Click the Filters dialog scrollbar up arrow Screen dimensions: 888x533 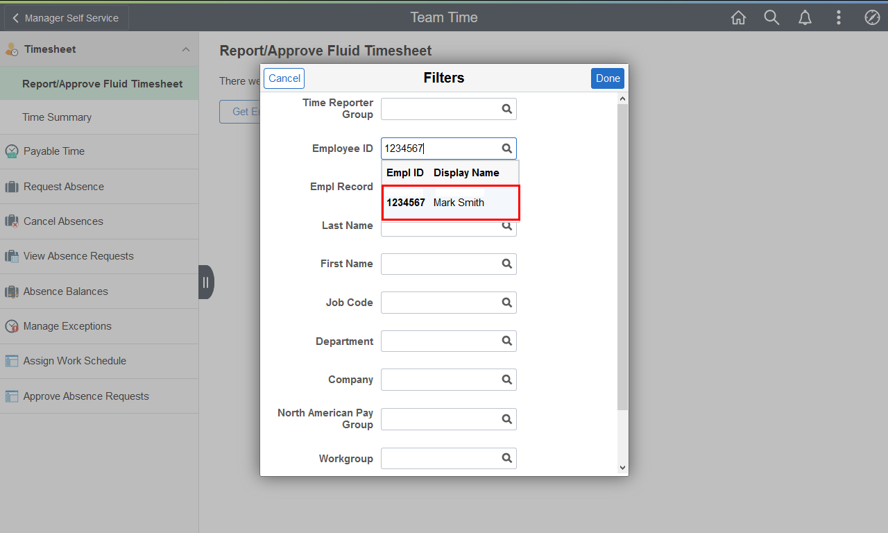622,99
